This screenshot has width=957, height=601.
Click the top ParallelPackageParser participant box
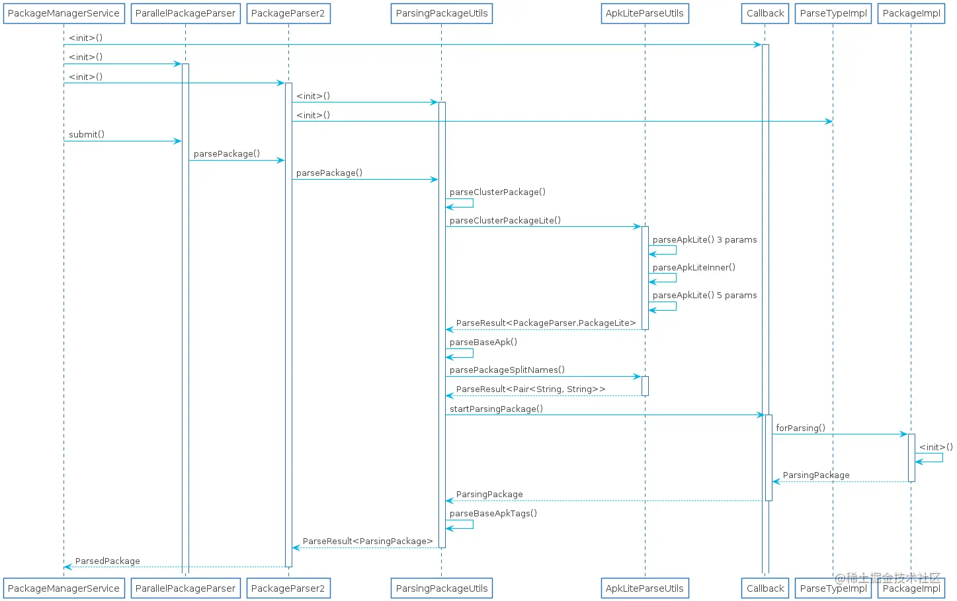pos(185,13)
